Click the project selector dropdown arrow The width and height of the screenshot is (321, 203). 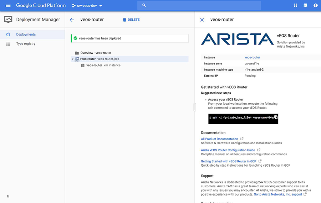[x=101, y=6]
